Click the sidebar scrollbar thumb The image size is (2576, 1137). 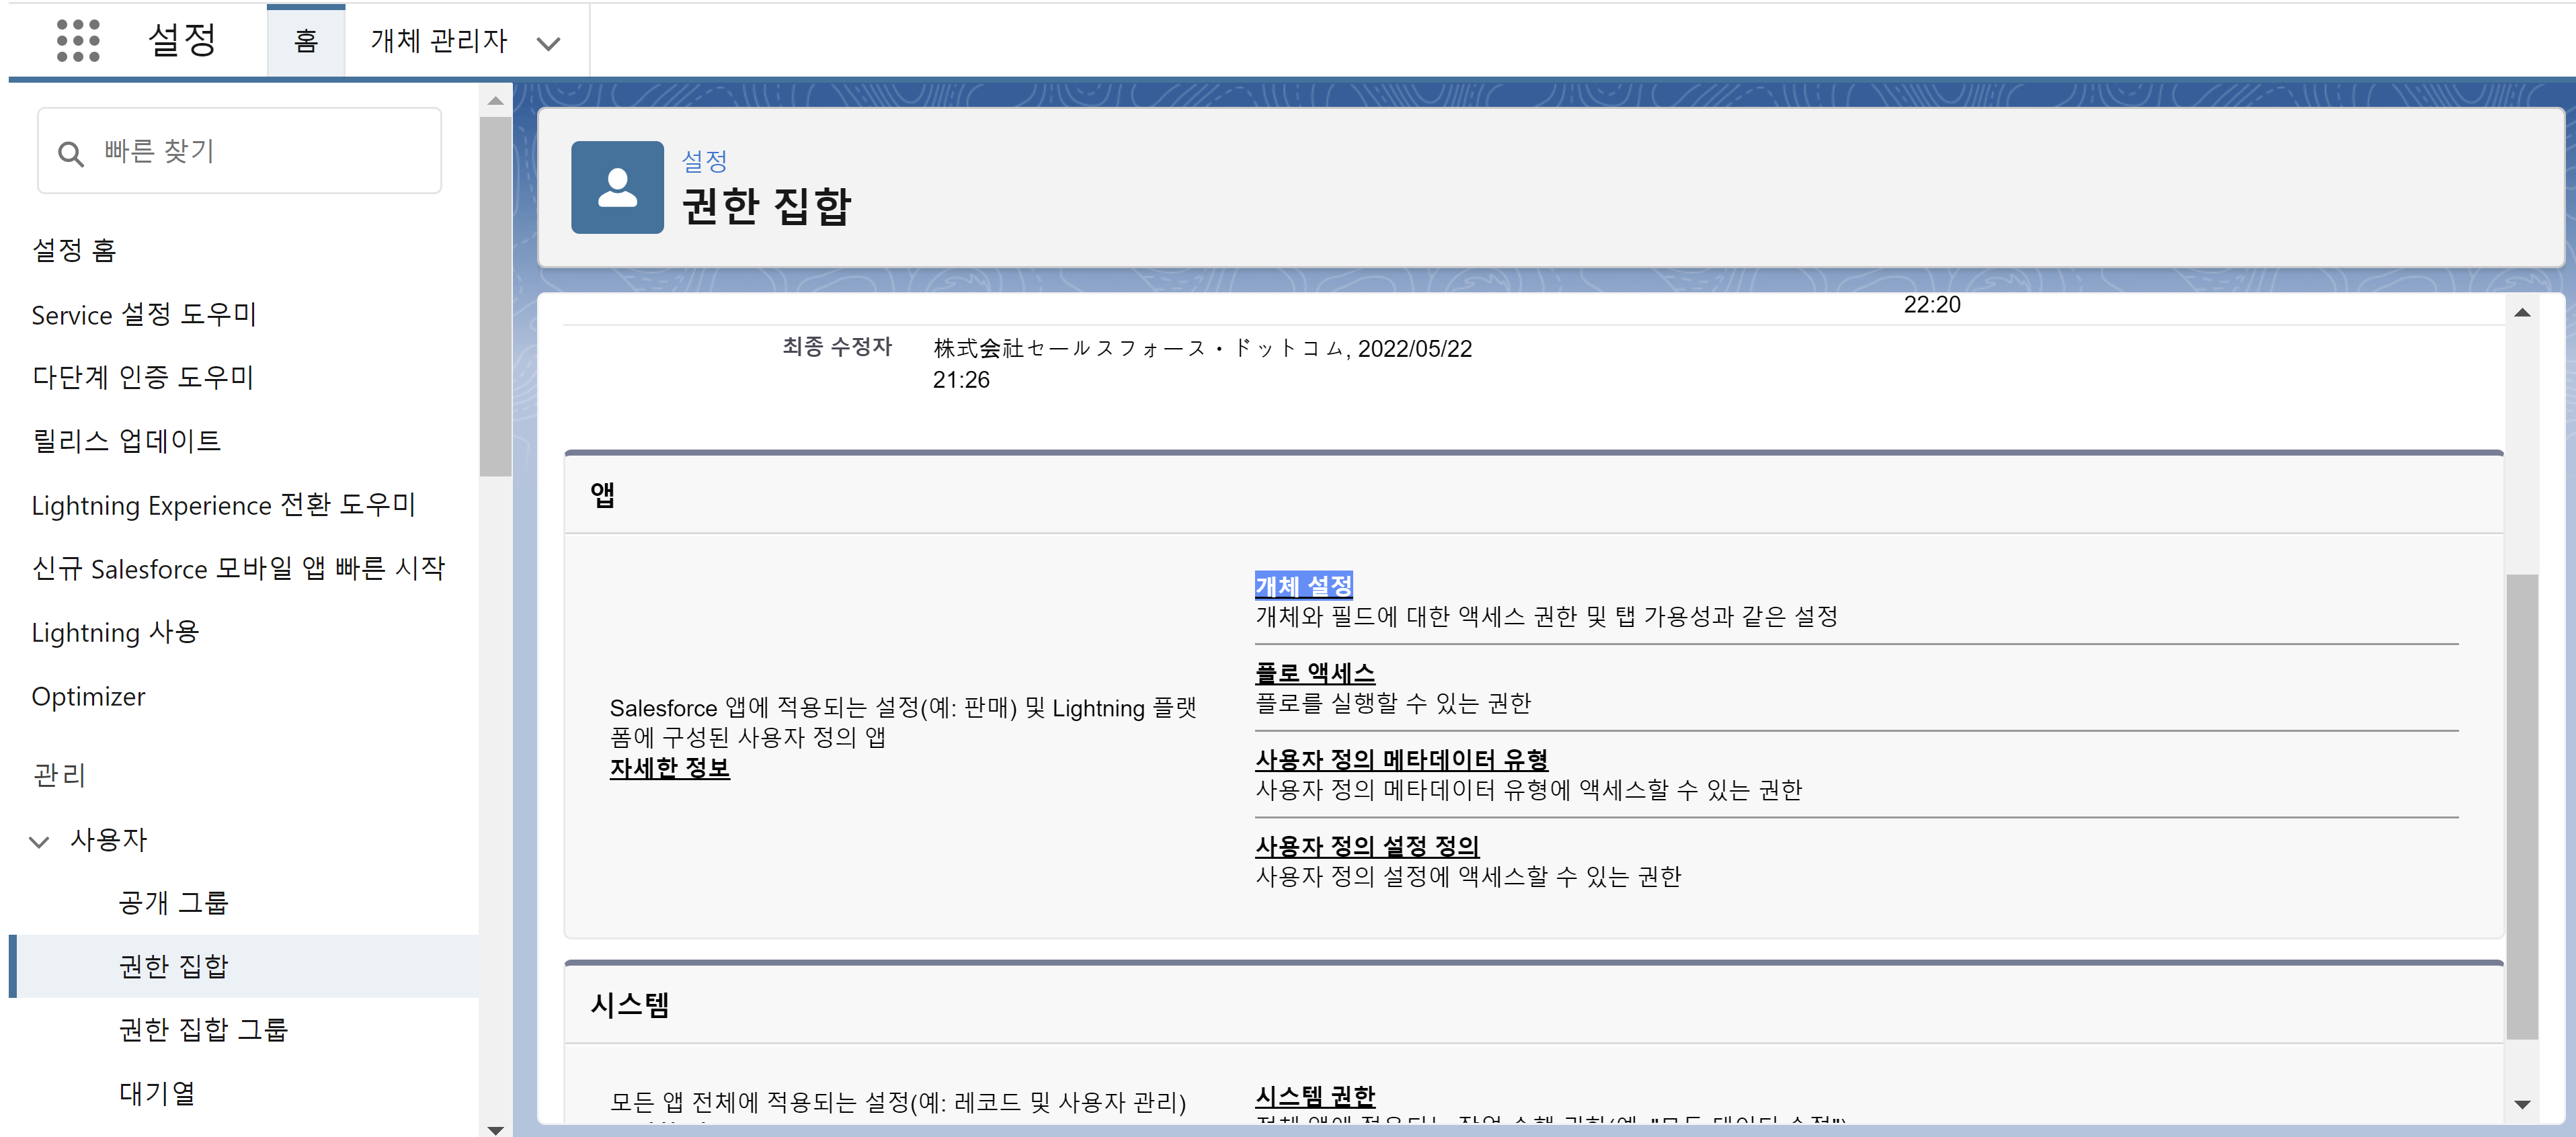coord(495,296)
